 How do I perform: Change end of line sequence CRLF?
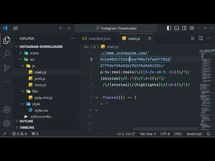coord(178,134)
